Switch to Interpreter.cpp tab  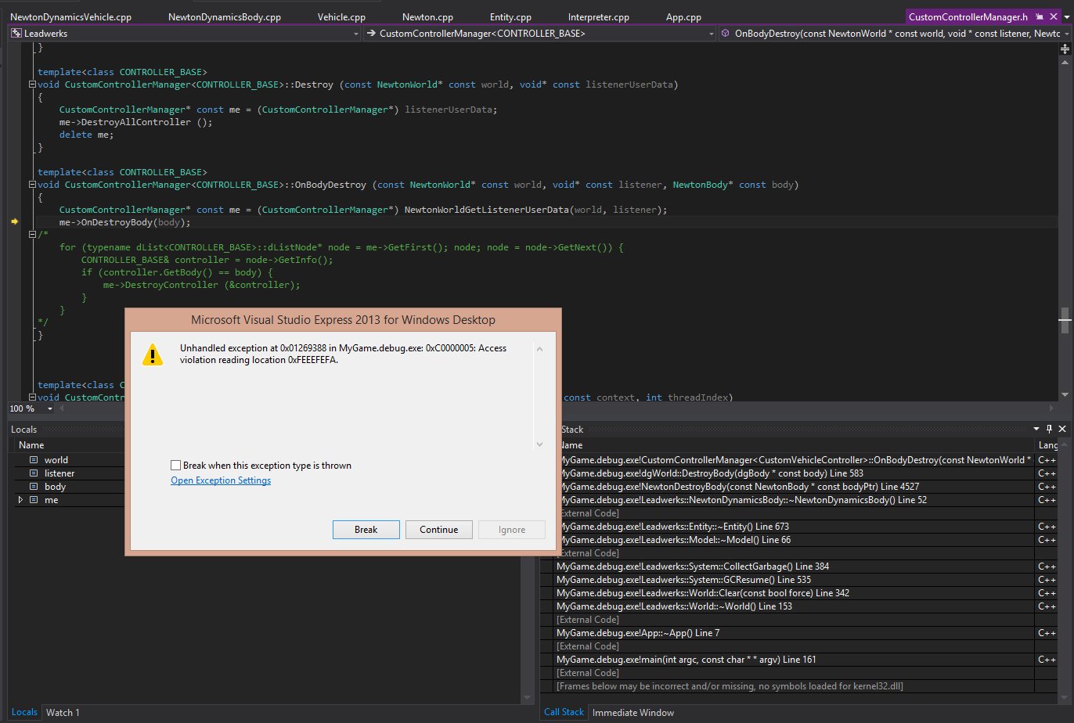(598, 16)
